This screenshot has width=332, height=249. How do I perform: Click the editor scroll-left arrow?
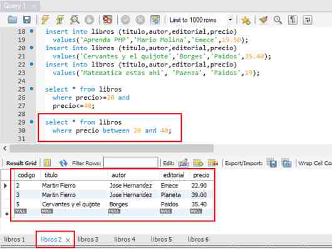click(x=5, y=149)
